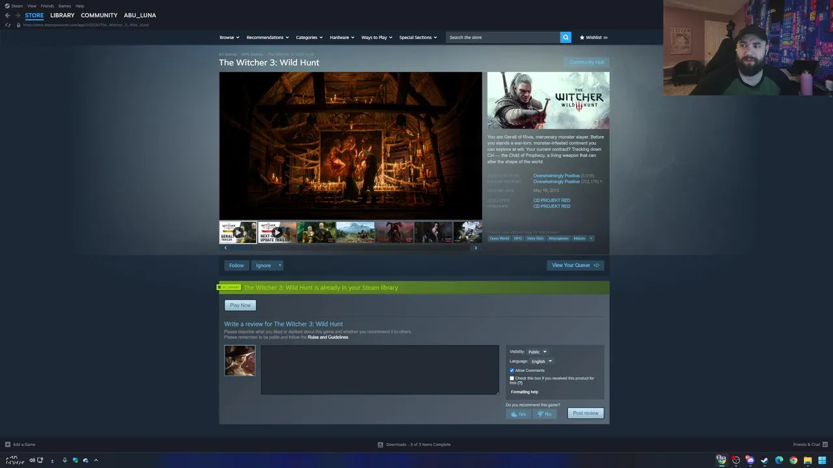Click the Add a Game plus icon
The width and height of the screenshot is (833, 468).
tap(8, 445)
